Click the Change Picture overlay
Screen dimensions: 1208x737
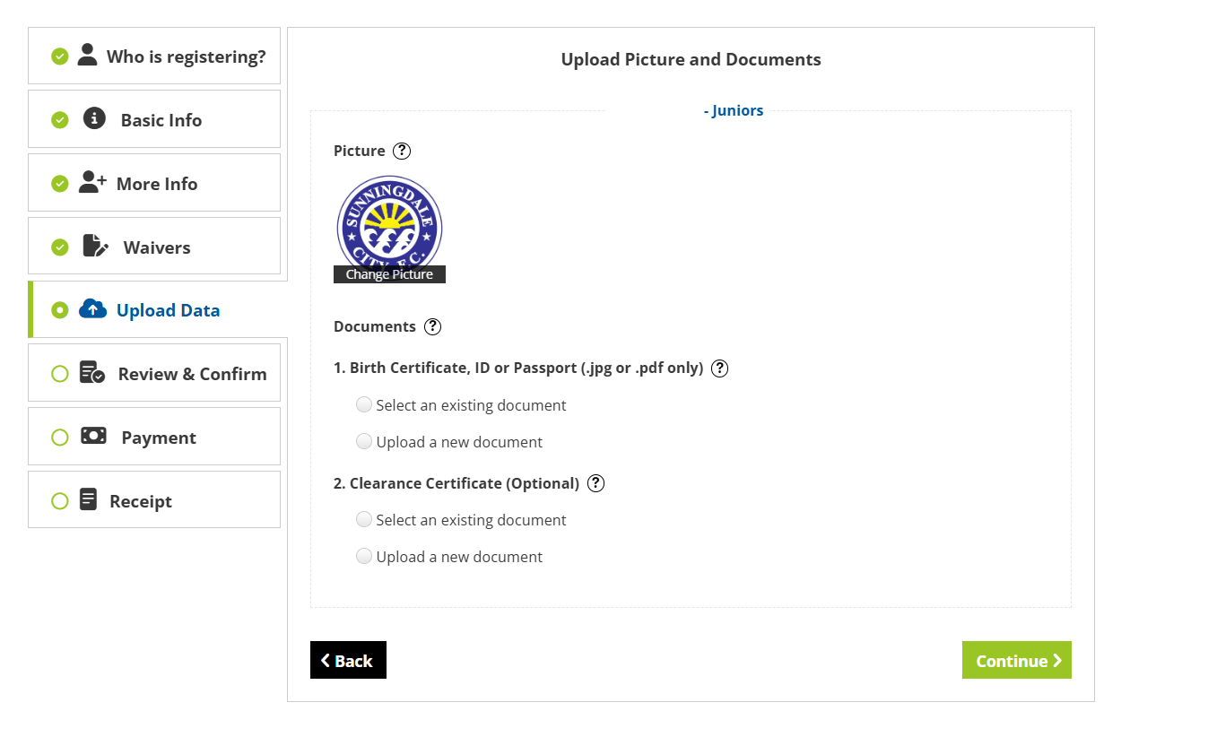click(x=389, y=274)
